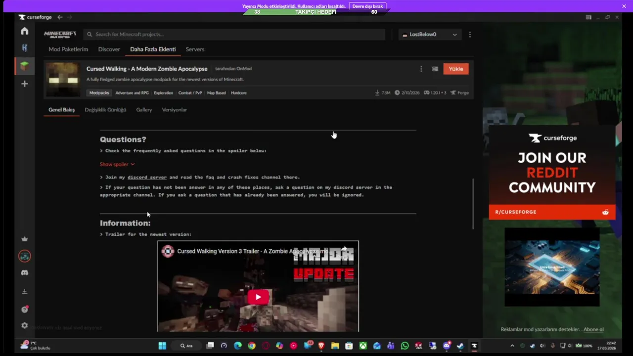Switch to Mod Paketlerim tab
This screenshot has width=633, height=356.
click(x=68, y=49)
